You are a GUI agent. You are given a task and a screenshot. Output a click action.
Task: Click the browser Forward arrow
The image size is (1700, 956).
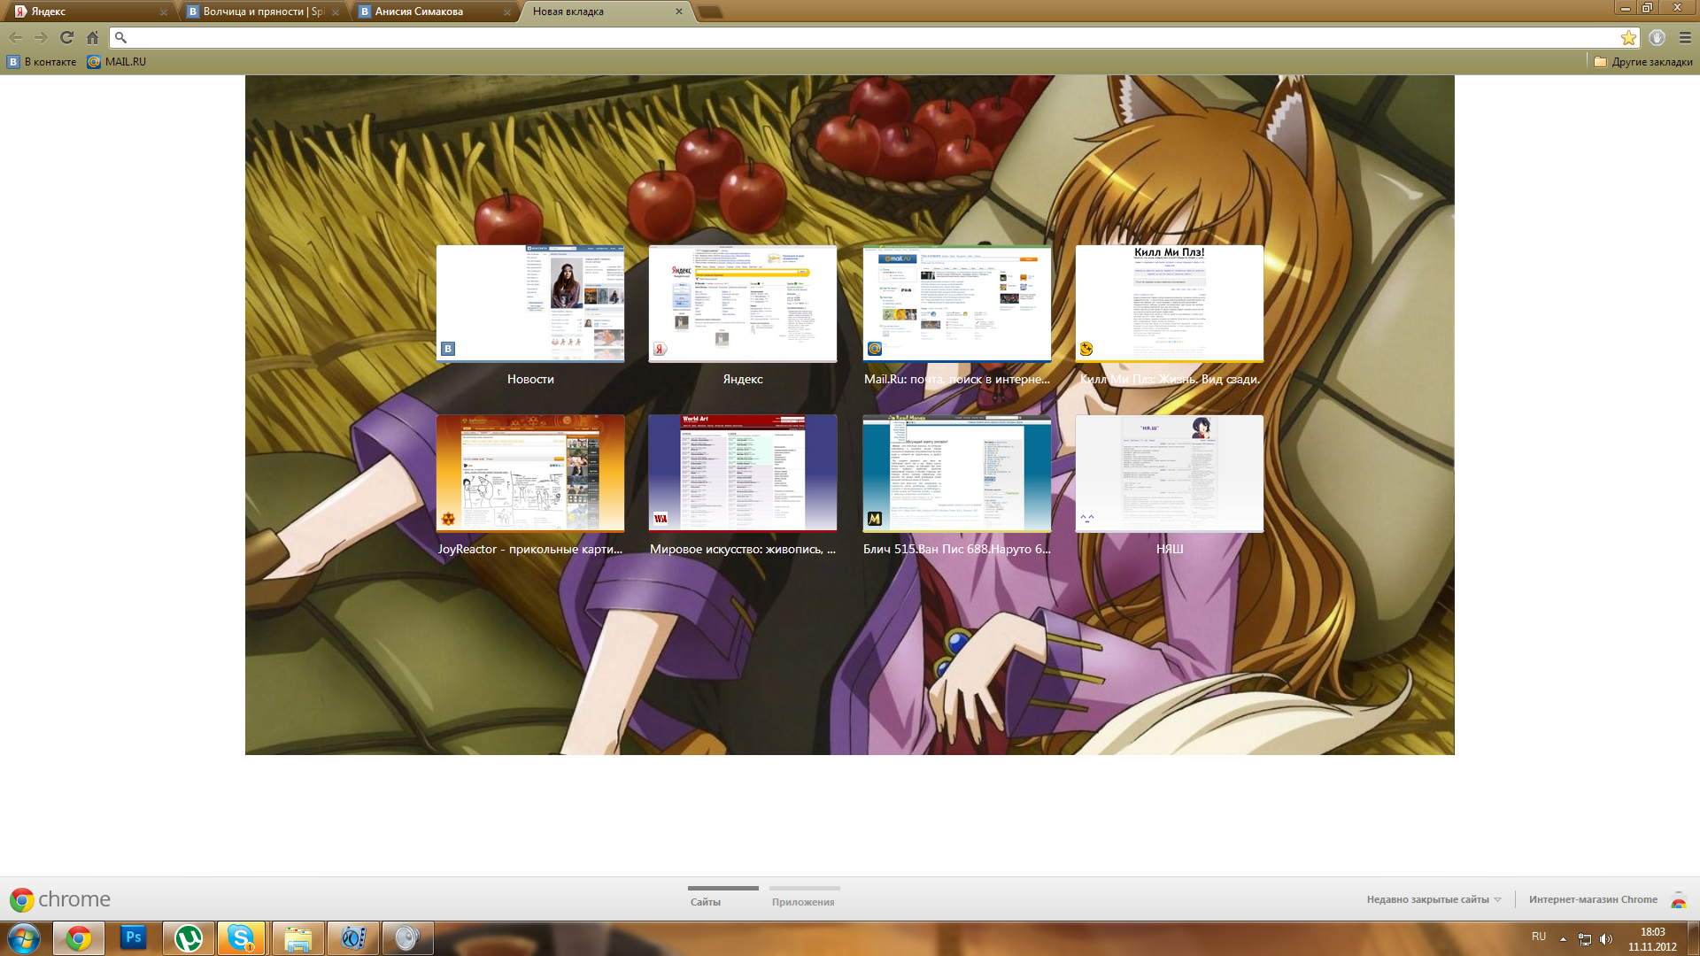pos(41,37)
